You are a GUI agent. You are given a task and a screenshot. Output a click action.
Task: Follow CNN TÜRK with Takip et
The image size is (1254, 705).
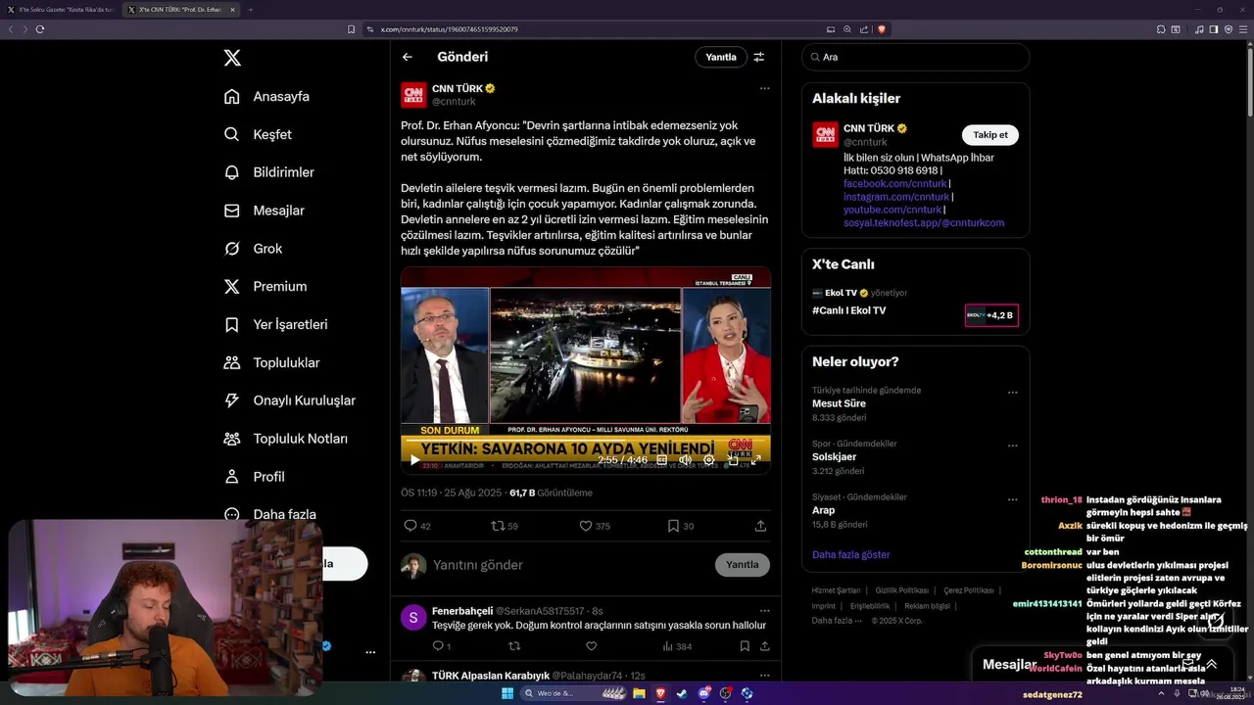(x=990, y=135)
